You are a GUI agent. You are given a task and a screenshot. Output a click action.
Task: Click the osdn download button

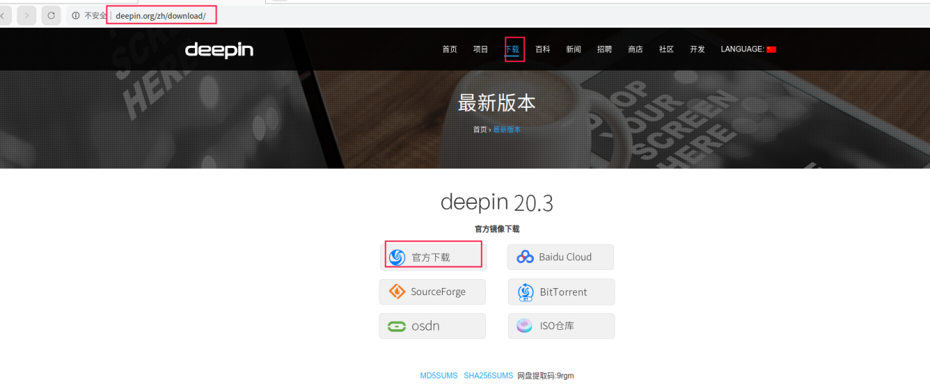[432, 326]
